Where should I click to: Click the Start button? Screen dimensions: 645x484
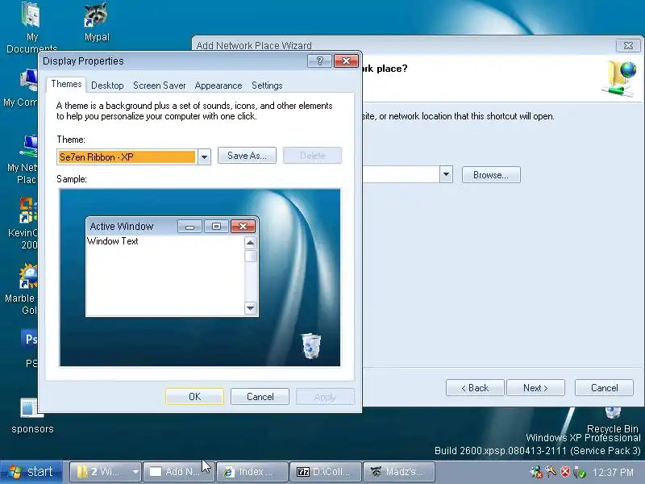coord(31,472)
